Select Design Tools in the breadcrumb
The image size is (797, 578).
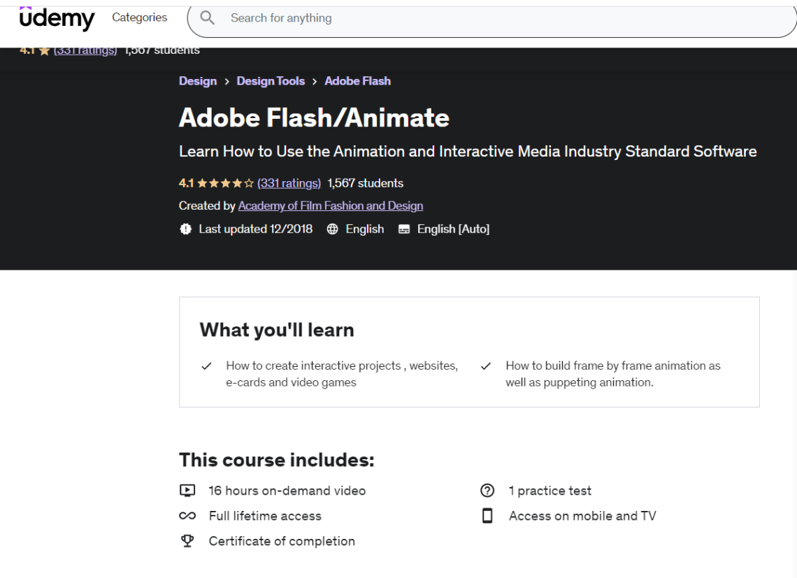point(271,80)
